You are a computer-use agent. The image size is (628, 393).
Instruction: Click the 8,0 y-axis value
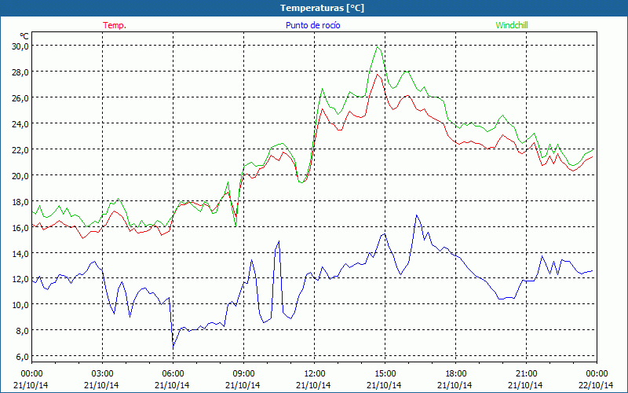coord(23,330)
